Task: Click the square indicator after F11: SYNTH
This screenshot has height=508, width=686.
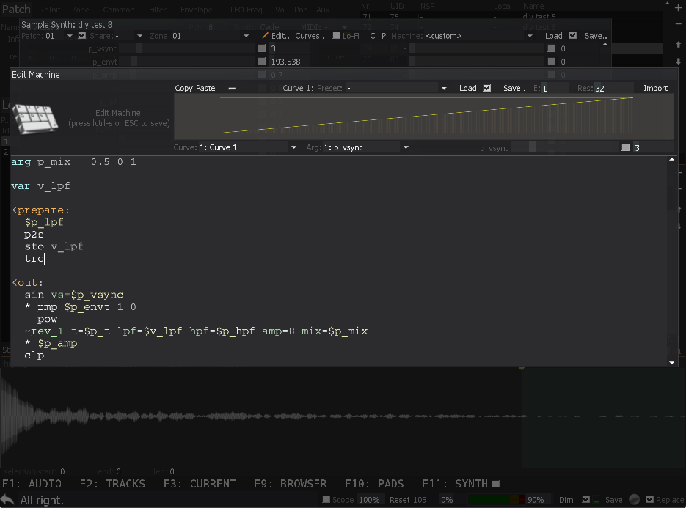Action: 496,484
